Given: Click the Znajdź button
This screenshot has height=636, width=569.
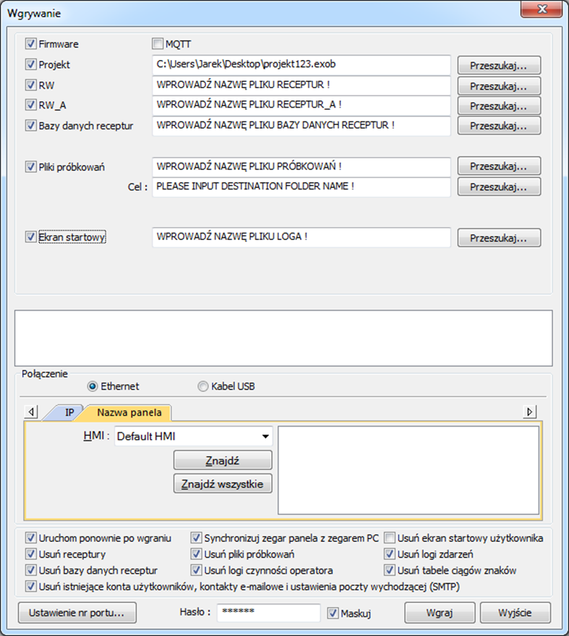Looking at the screenshot, I should (x=223, y=460).
